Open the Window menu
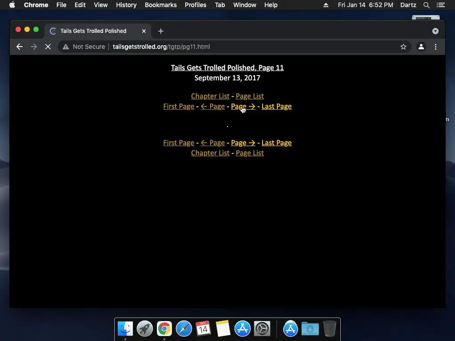 [x=245, y=5]
